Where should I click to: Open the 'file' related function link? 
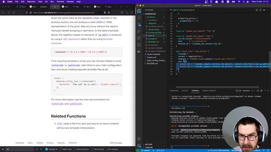click(60, 124)
